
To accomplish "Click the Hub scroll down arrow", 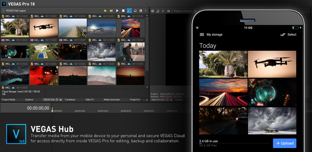I will pyautogui.click(x=147, y=87).
